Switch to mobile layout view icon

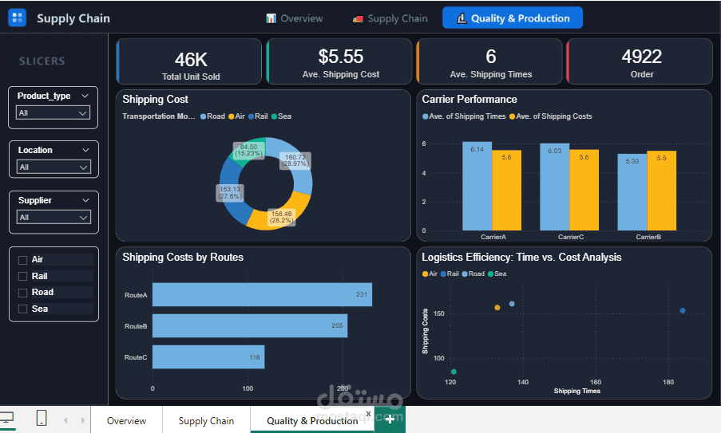(42, 418)
